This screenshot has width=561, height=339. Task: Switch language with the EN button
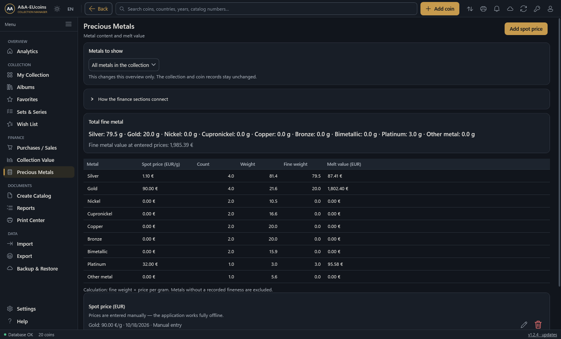pyautogui.click(x=71, y=9)
